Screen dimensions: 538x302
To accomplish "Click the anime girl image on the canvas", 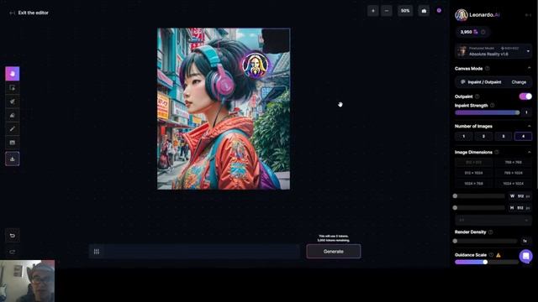I will click(x=224, y=109).
